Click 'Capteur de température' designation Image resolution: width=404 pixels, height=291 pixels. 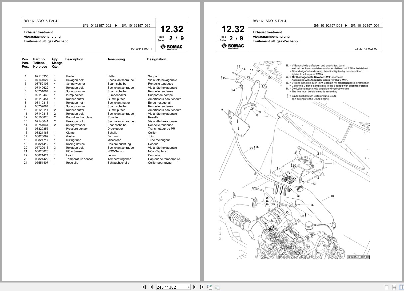tap(164, 159)
